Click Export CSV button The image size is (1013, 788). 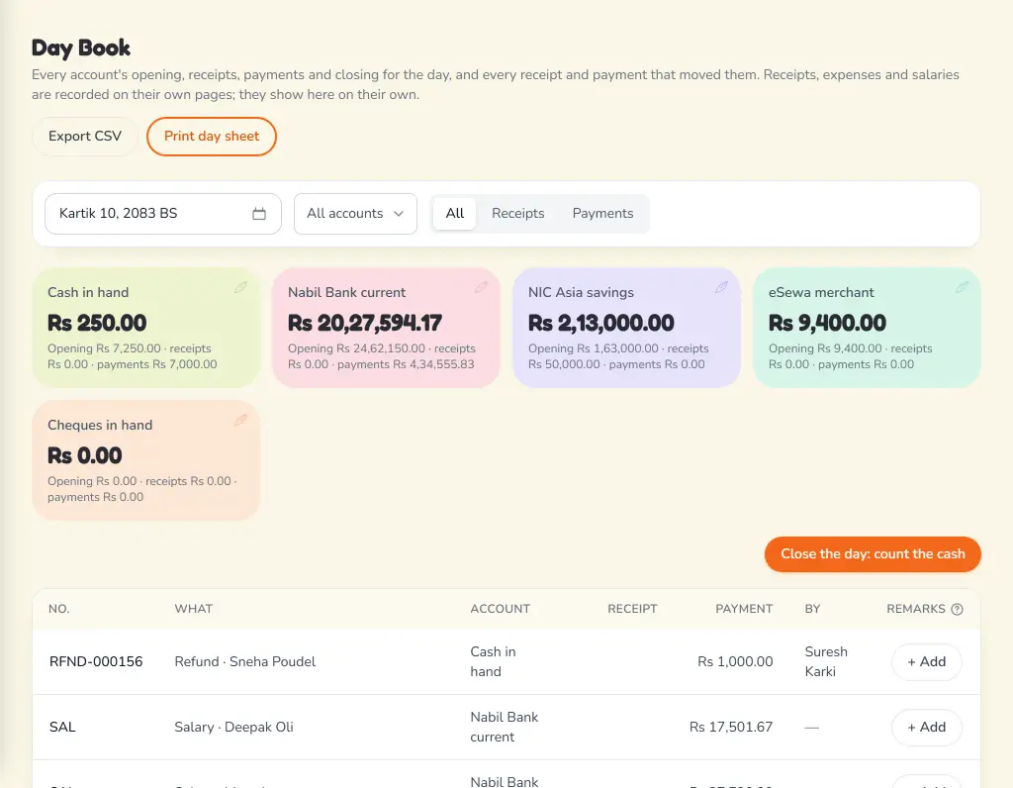click(x=85, y=137)
